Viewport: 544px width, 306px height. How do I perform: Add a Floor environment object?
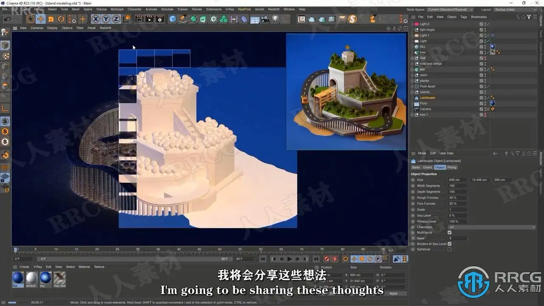[x=255, y=19]
